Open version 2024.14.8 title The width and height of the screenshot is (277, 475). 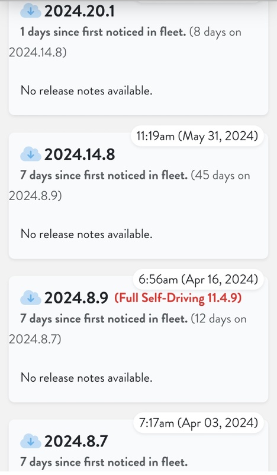click(x=79, y=154)
